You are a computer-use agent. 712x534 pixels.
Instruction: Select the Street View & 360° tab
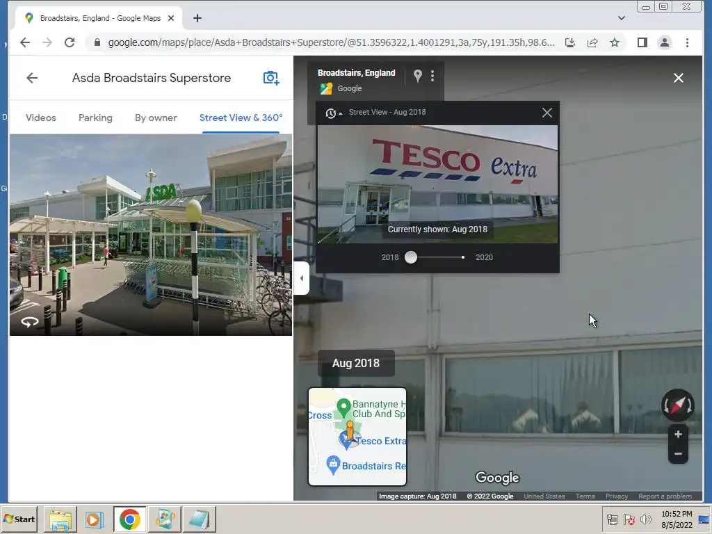[241, 118]
